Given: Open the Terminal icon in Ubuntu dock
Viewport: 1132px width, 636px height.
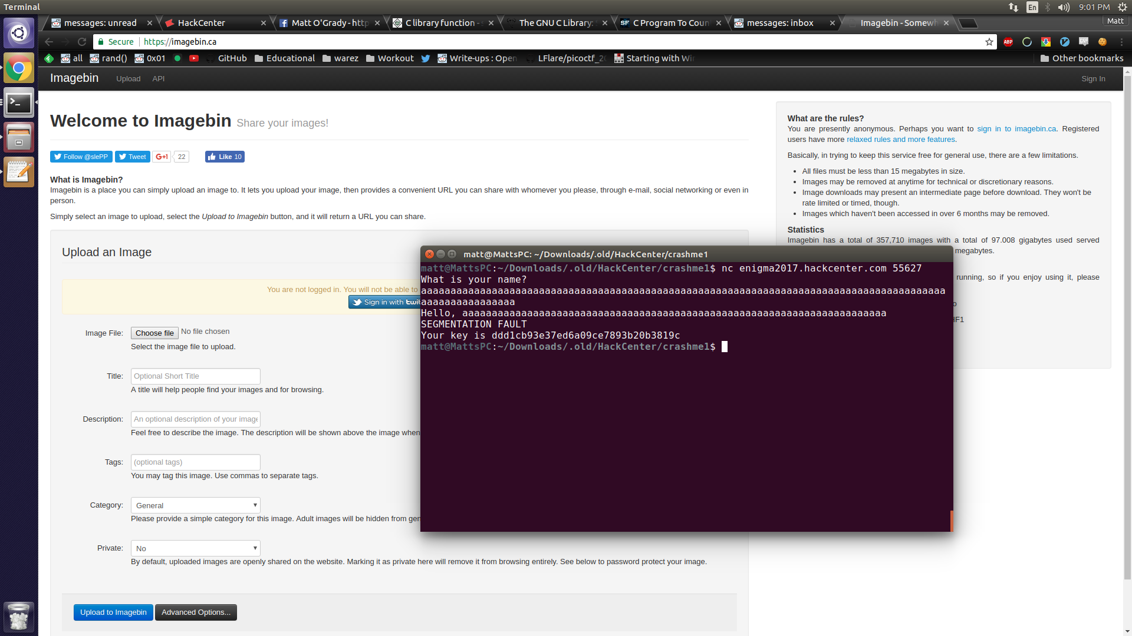Looking at the screenshot, I should [x=19, y=103].
